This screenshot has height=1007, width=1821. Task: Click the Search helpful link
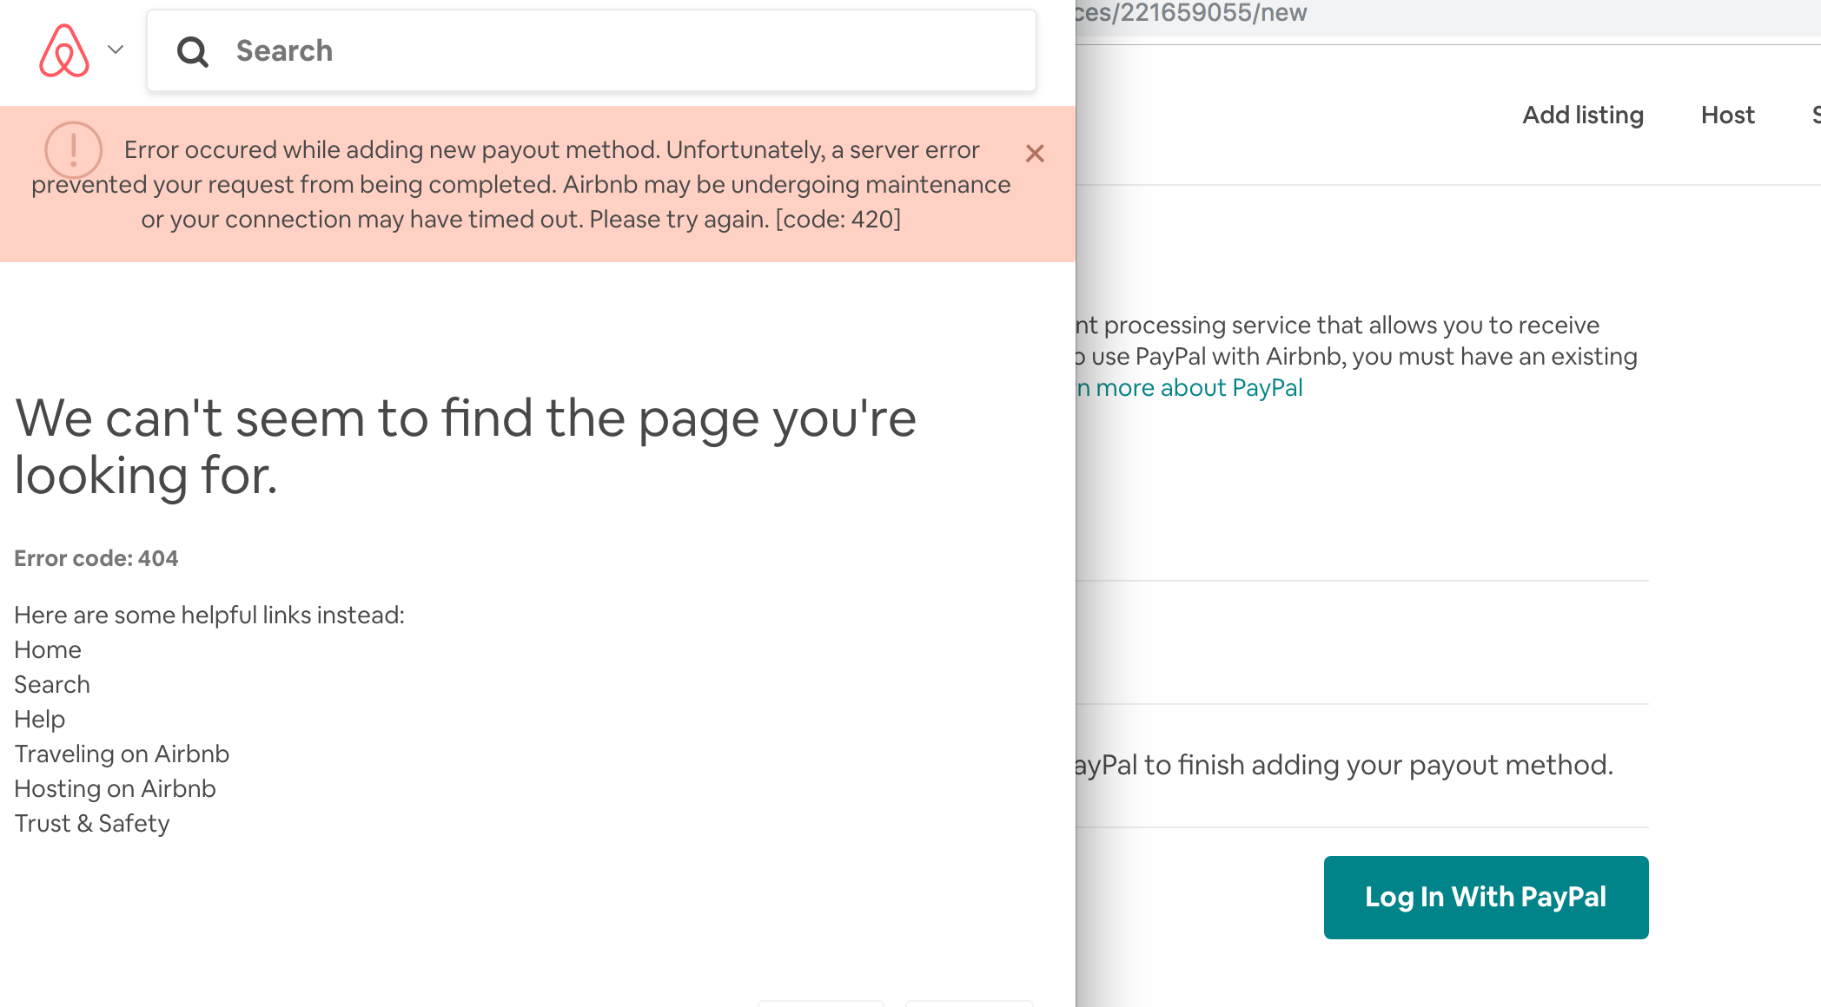[x=51, y=684]
